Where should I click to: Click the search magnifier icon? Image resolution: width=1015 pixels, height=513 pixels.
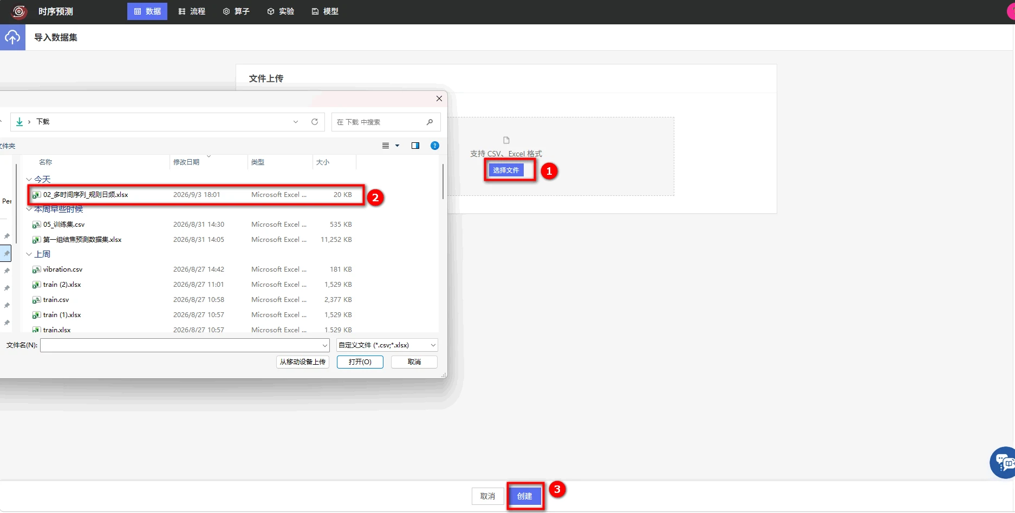[x=430, y=122]
